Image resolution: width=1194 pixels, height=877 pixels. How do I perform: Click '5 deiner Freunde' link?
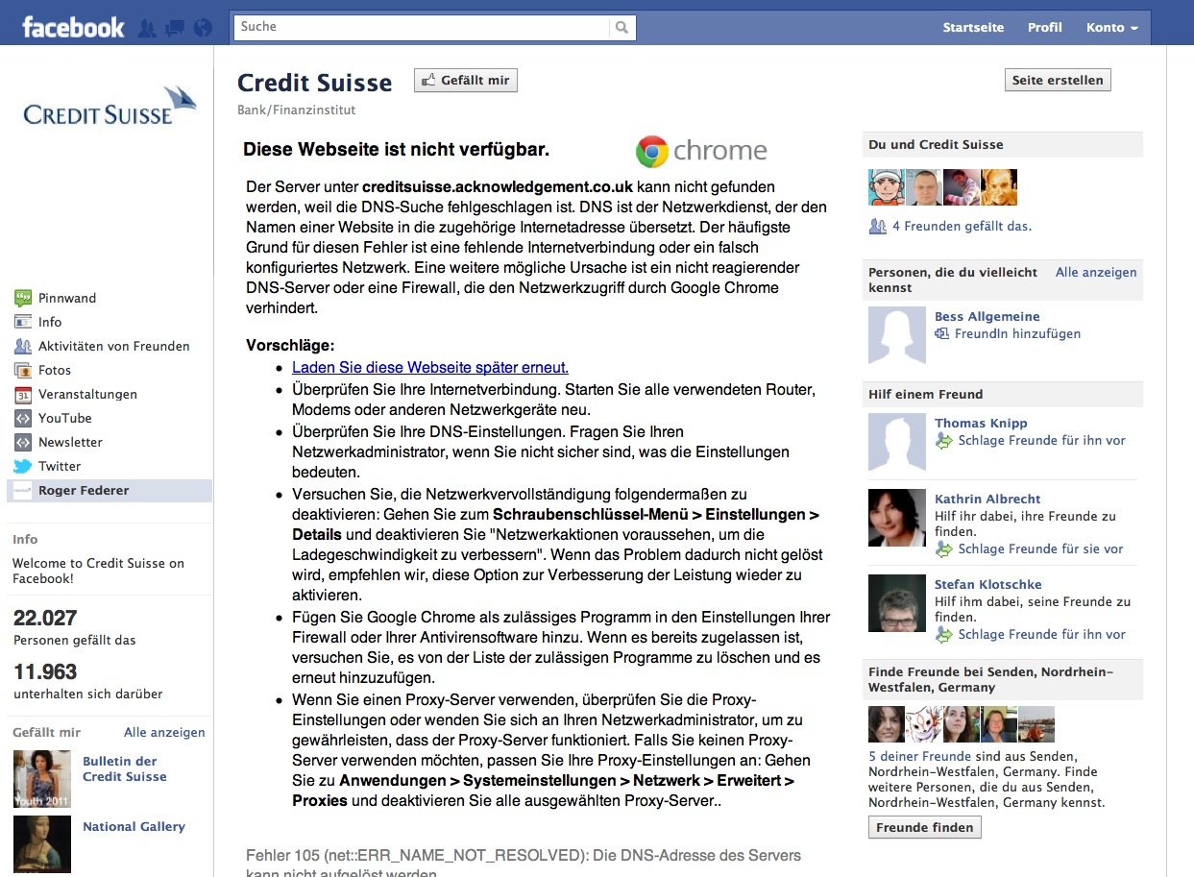click(x=919, y=756)
